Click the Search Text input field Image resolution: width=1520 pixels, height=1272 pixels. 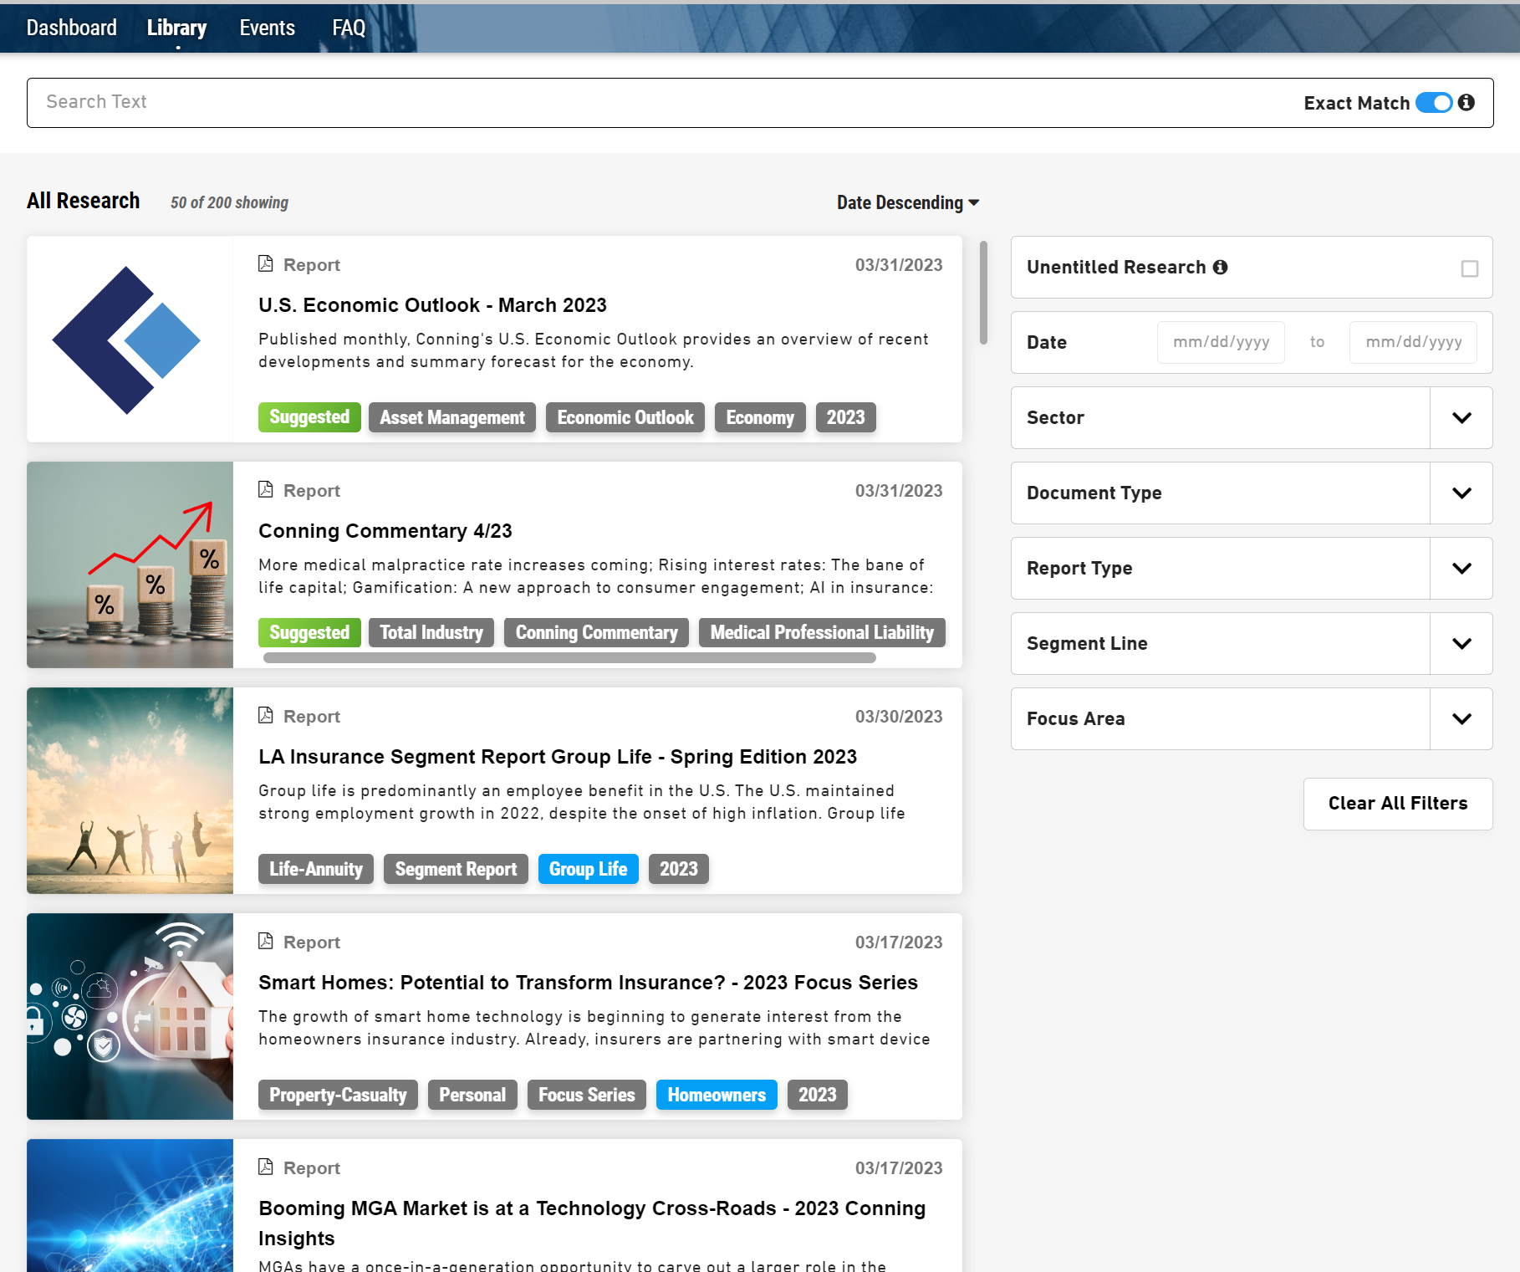pyautogui.click(x=652, y=102)
